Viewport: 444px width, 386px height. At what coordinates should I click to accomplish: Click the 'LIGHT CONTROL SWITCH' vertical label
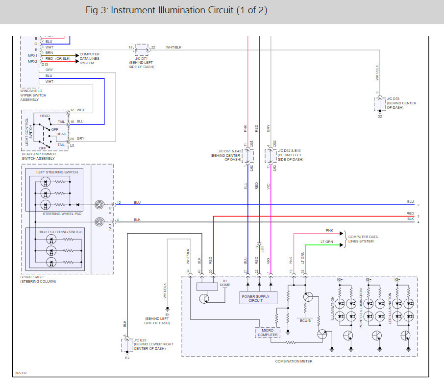28,132
